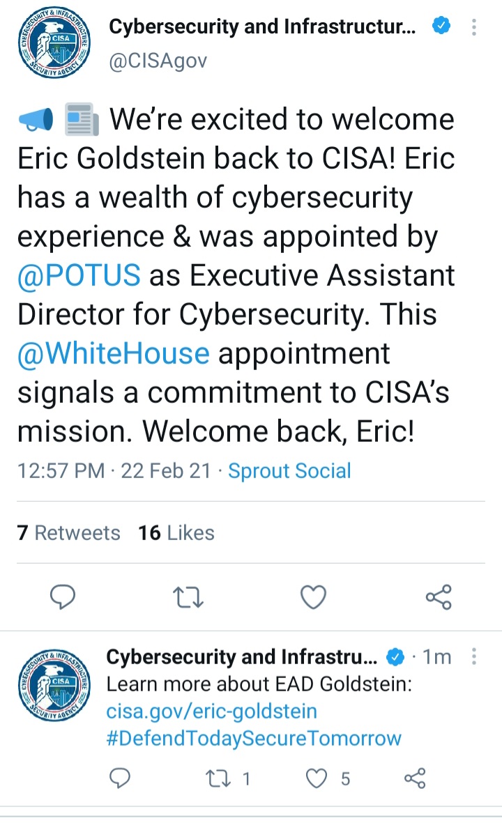Viewport: 502px width, 823px height.
Task: Open the cisa.gov/eric-goldstein link
Action: 212,712
